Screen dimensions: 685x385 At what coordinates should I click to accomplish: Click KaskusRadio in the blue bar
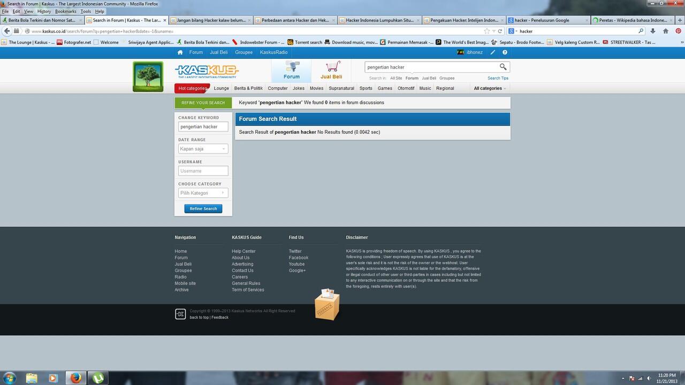[x=273, y=52]
